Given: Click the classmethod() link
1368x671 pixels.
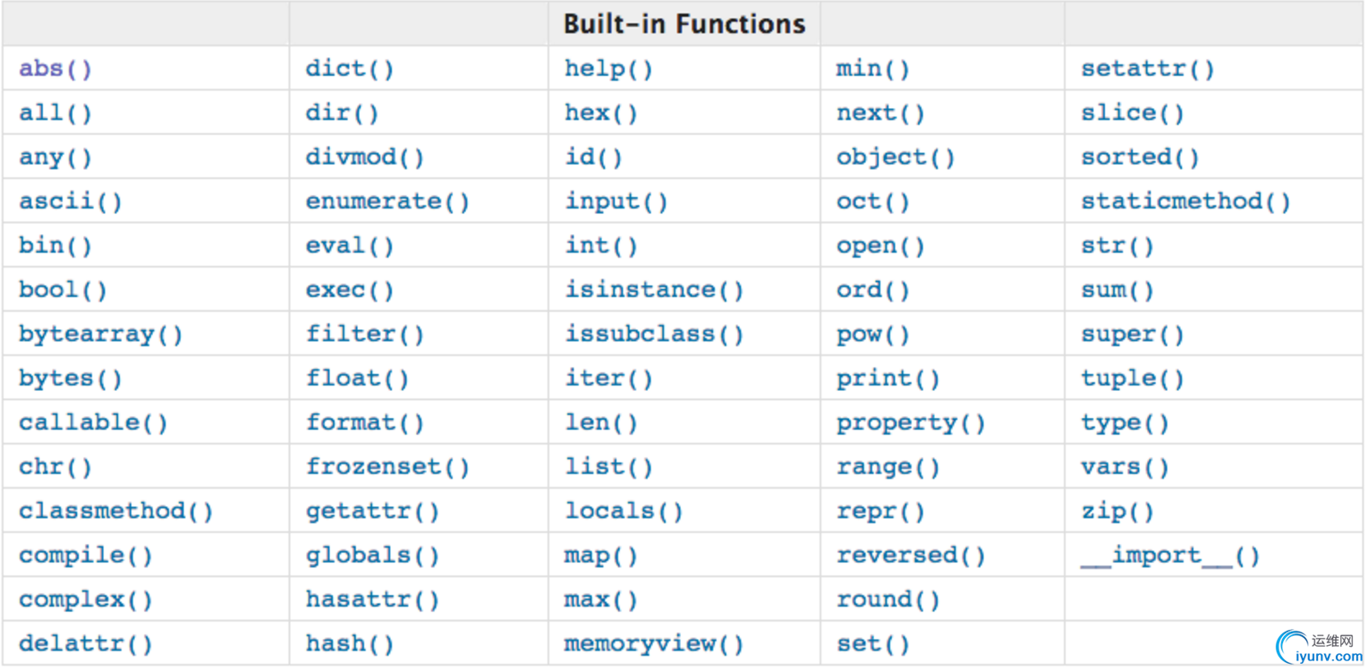Looking at the screenshot, I should [x=116, y=512].
